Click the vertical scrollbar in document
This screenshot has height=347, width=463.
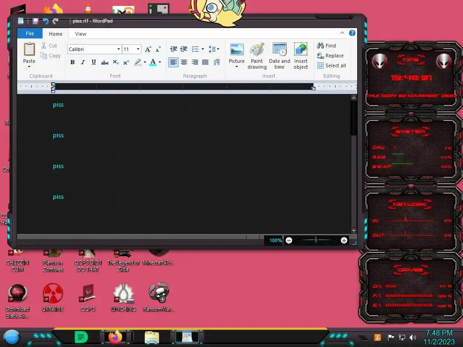point(354,118)
